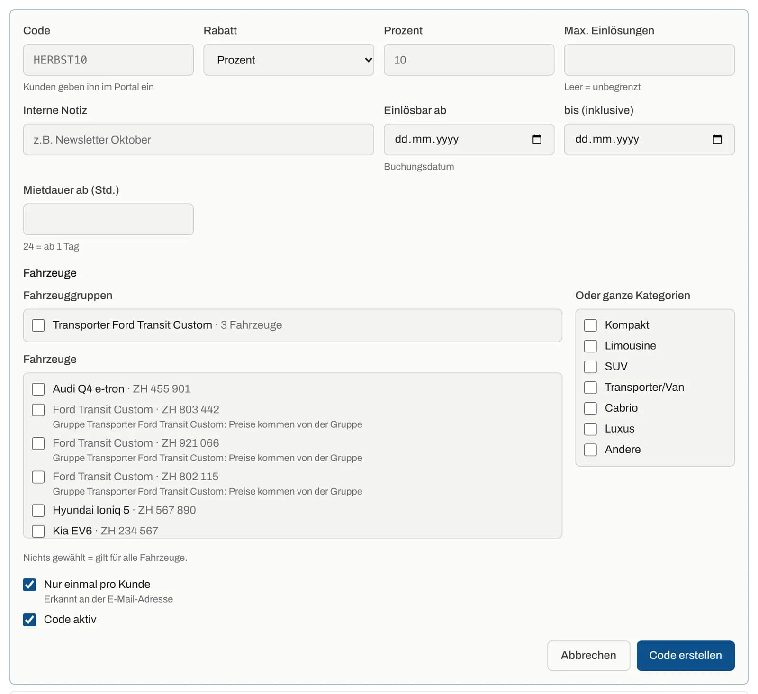Screen dimensions: 758x694
Task: Click the Interne Notiz input
Action: (199, 140)
